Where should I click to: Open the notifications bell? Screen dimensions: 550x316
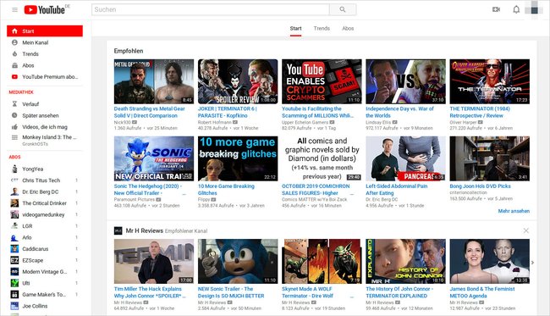click(516, 9)
